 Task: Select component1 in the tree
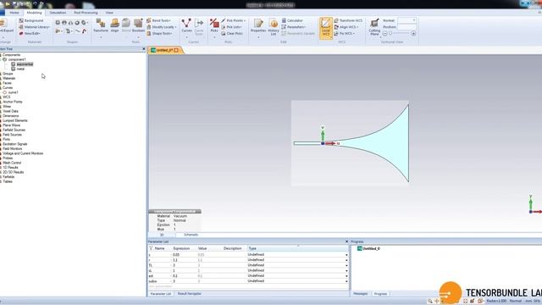17,59
